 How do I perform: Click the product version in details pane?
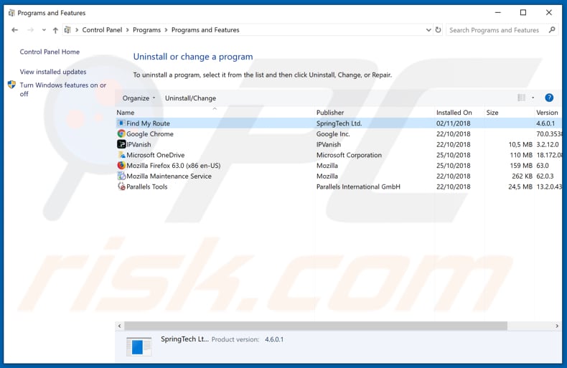[x=274, y=339]
